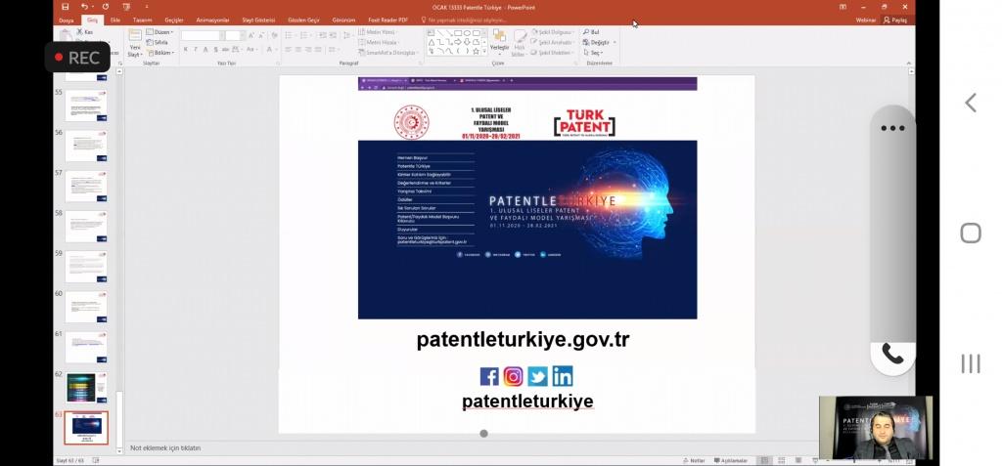Open the Değiştir replace dropdown

(x=600, y=42)
